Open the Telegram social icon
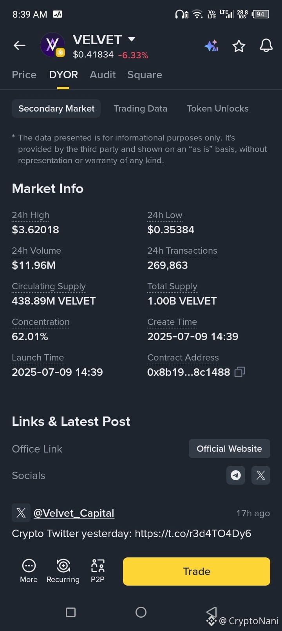 point(236,475)
